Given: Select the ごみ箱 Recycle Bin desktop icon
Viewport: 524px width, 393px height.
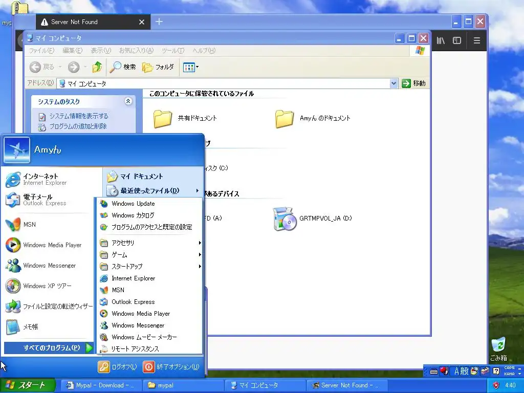Looking at the screenshot, I should (x=498, y=349).
